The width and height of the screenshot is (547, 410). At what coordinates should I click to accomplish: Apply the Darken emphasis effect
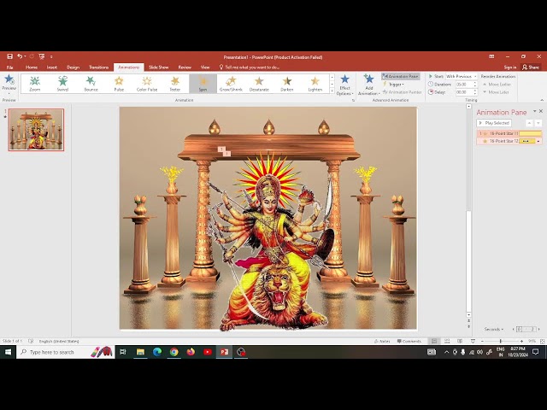(287, 84)
